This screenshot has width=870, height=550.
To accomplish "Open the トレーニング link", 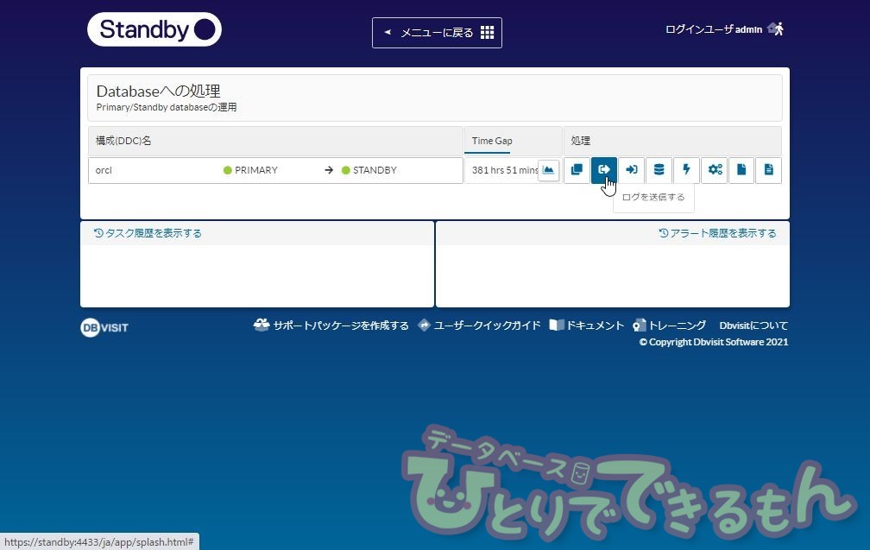I will coord(670,326).
